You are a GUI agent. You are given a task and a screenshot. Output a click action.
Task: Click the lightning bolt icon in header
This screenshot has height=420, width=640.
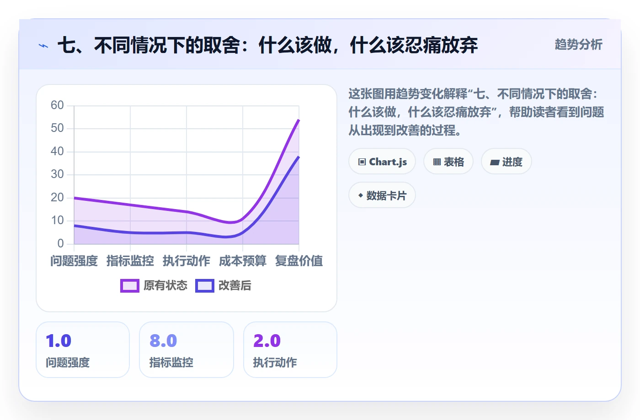click(x=43, y=46)
